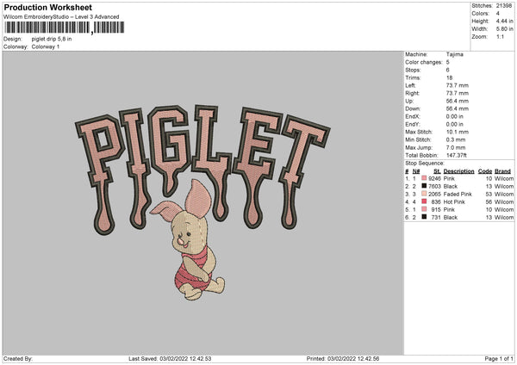Click code '56' in Hot Pink row
The height and width of the screenshot is (365, 517).
pyautogui.click(x=489, y=202)
